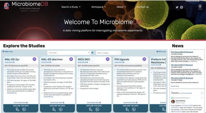Open @microbiomeDB handle next to Tweets

(186, 93)
